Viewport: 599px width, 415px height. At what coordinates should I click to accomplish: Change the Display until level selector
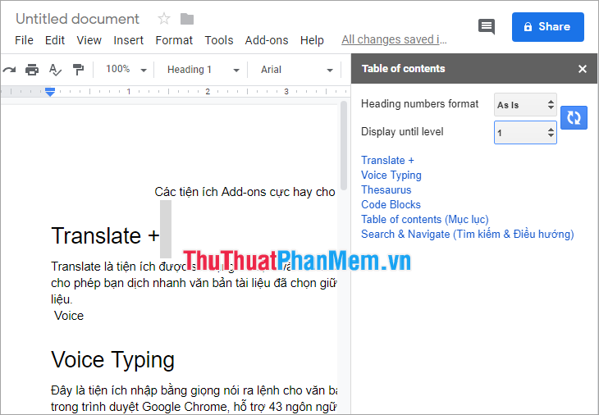525,133
